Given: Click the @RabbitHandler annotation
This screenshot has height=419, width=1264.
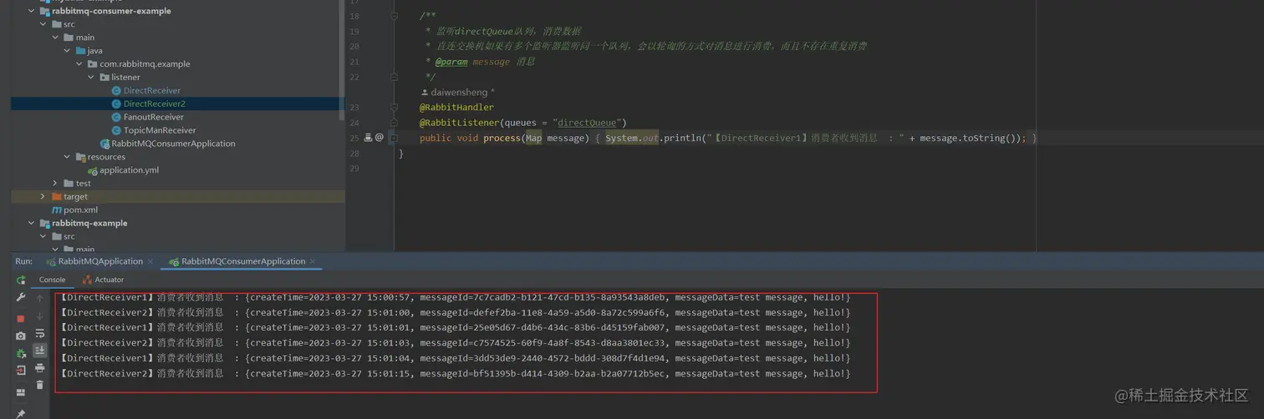Looking at the screenshot, I should (456, 108).
